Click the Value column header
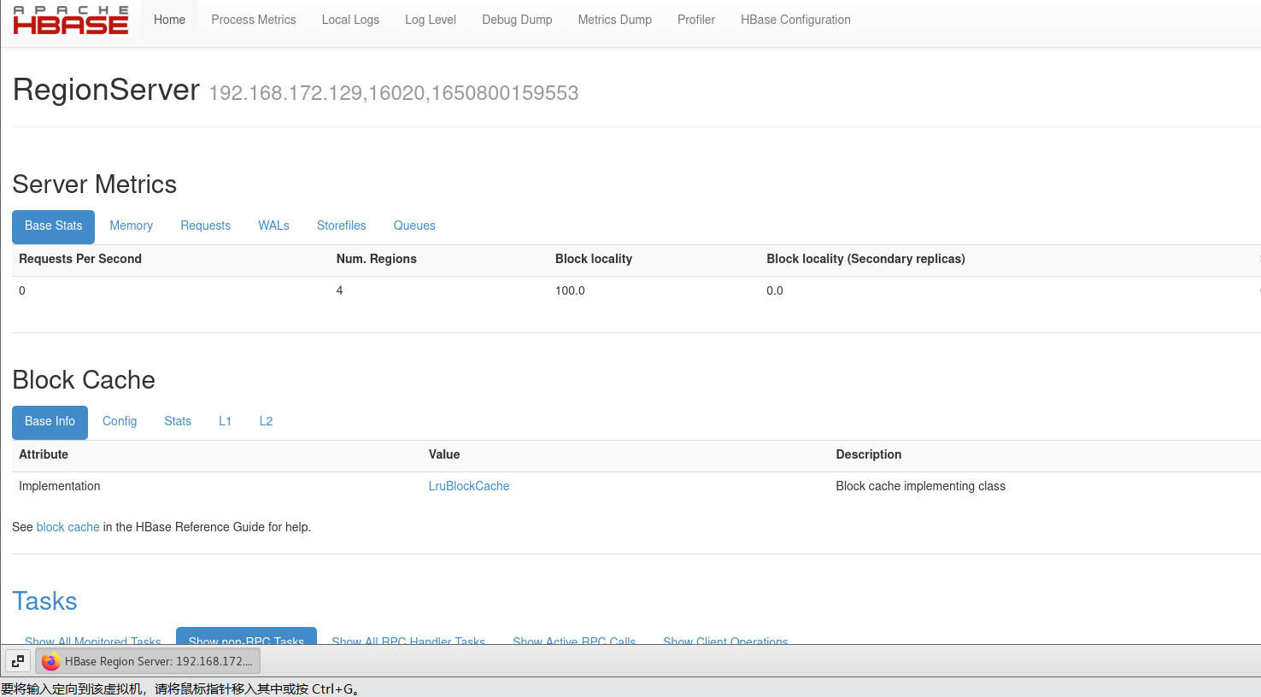Viewport: 1261px width, 697px height. click(x=444, y=454)
